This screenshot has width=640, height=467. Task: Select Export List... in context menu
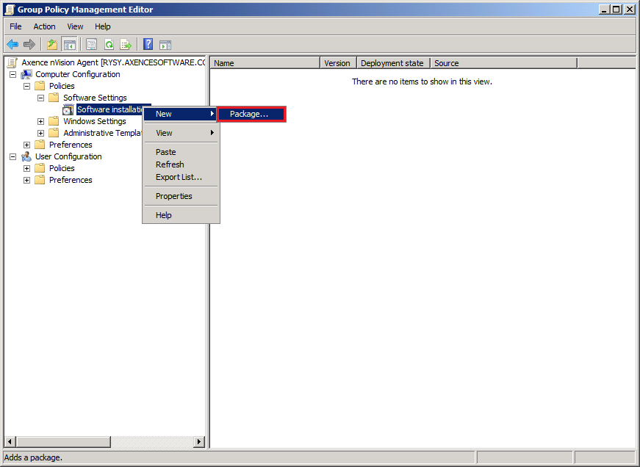point(179,177)
